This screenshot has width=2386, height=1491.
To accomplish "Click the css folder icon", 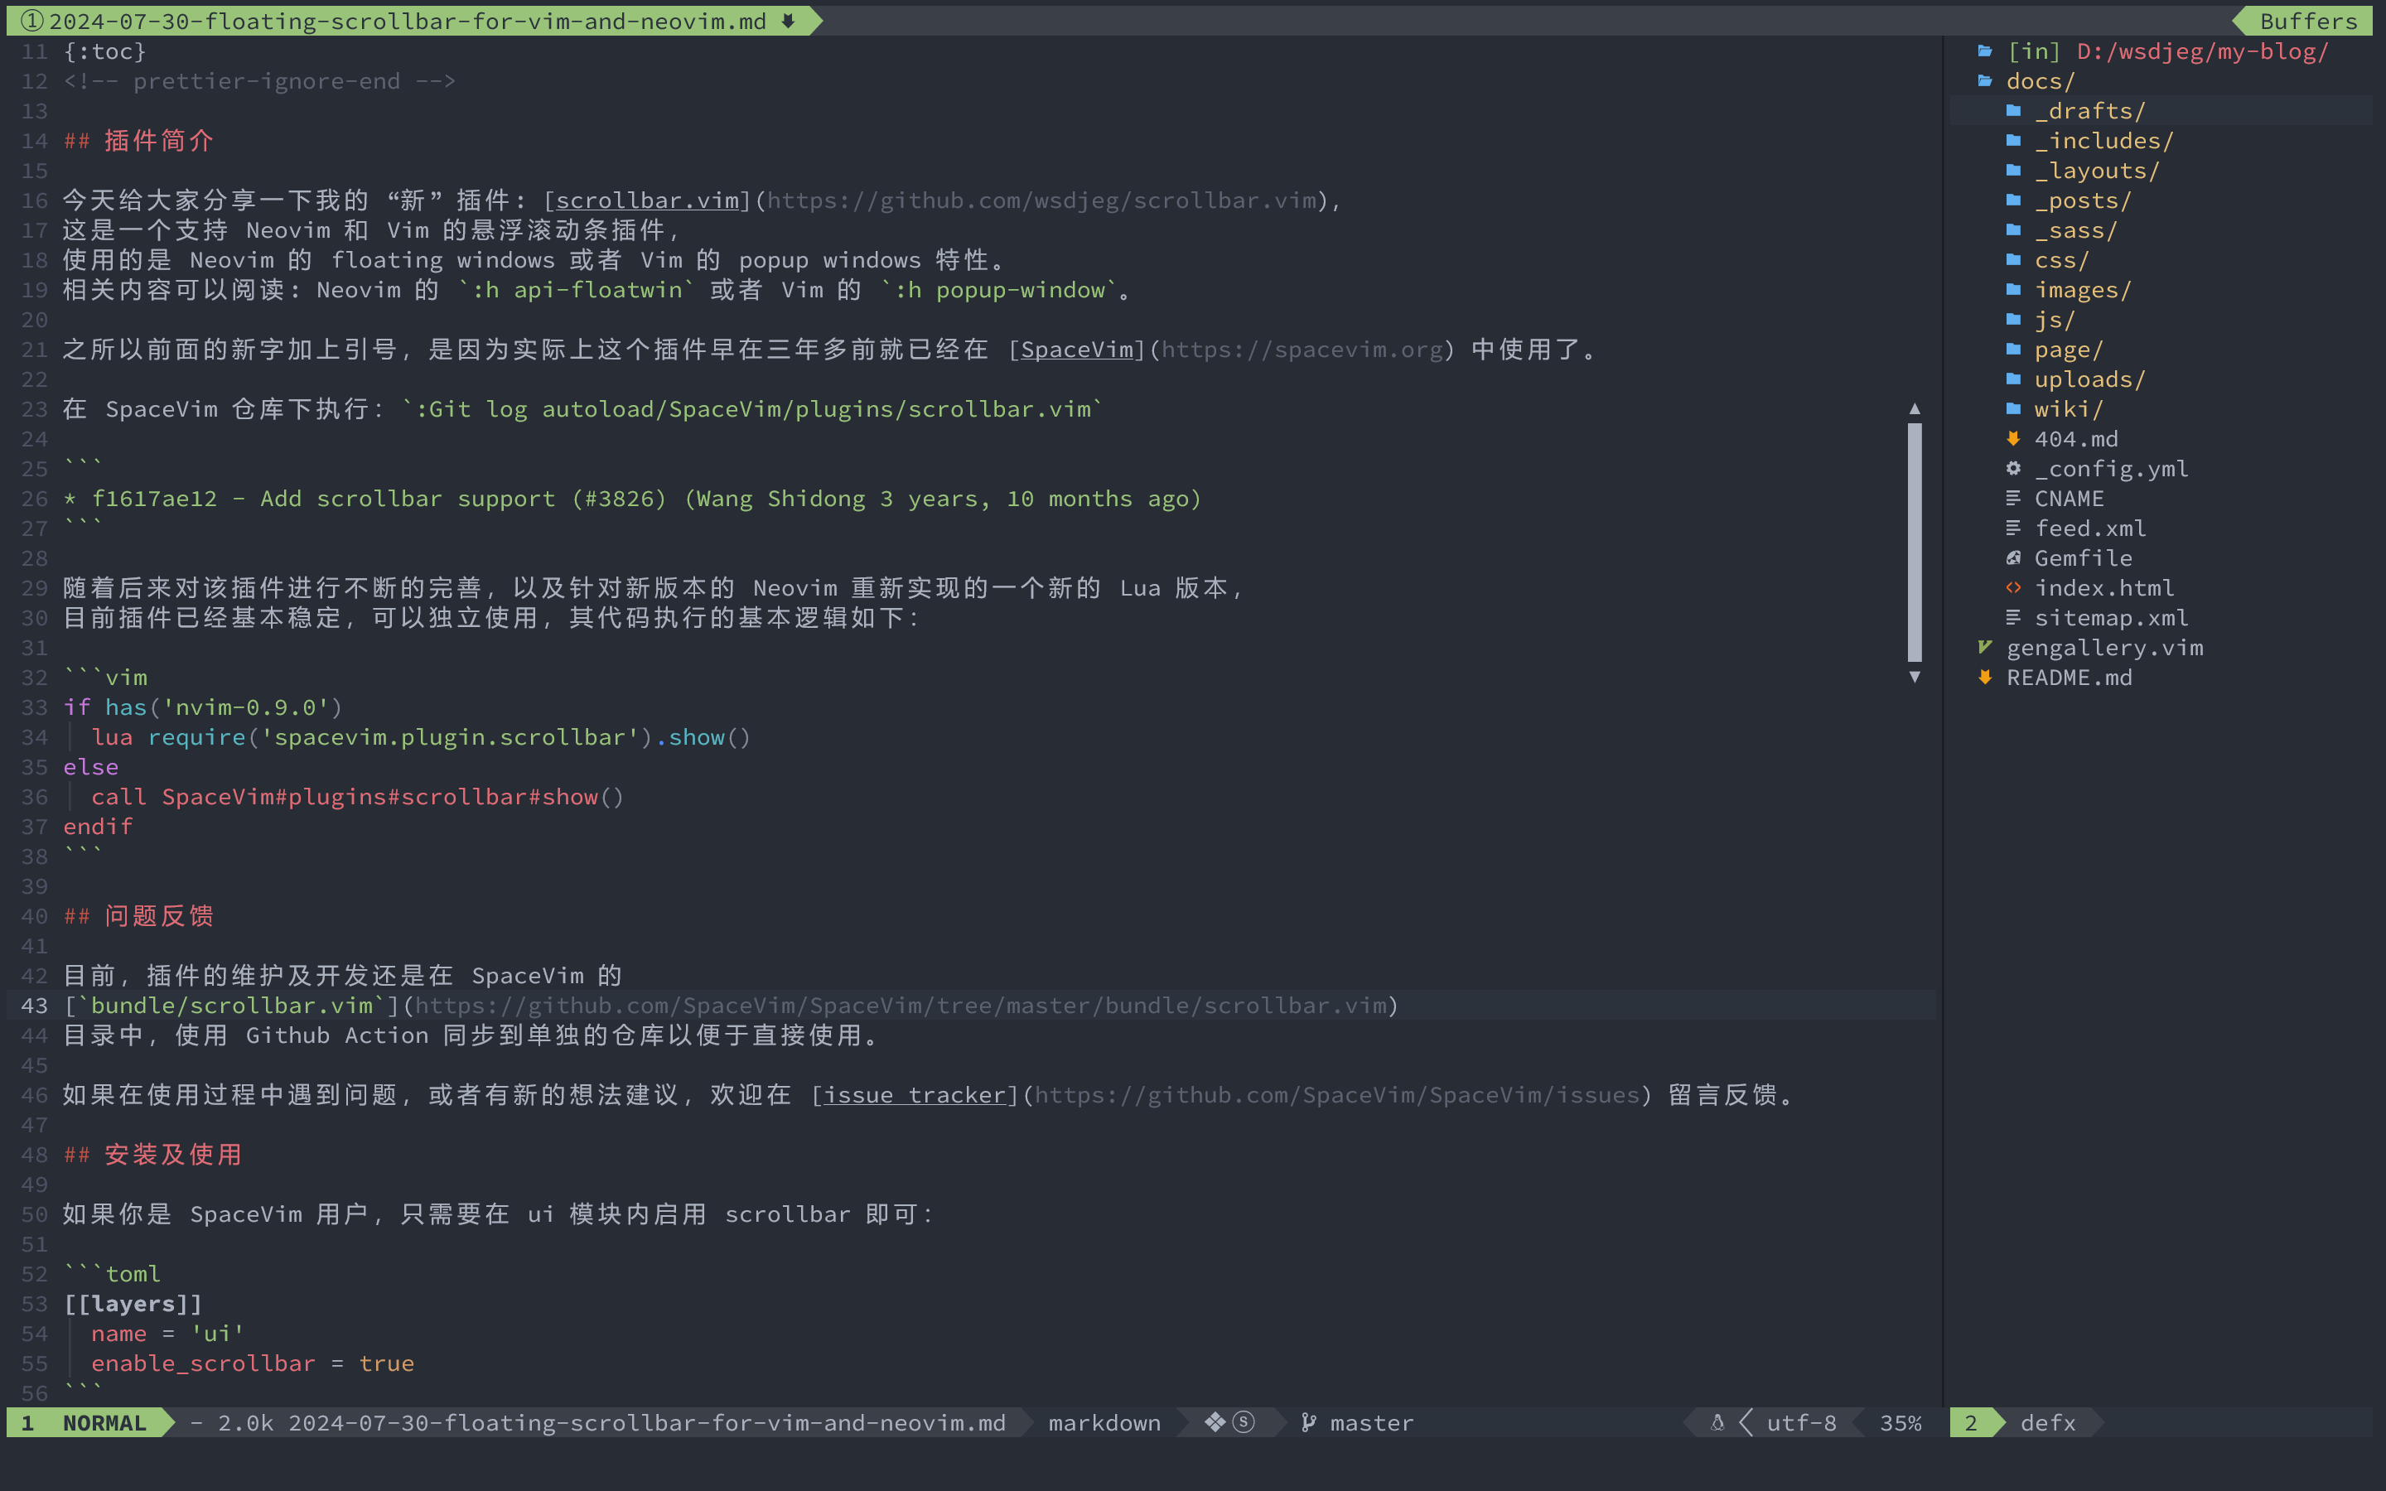I will 2013,259.
